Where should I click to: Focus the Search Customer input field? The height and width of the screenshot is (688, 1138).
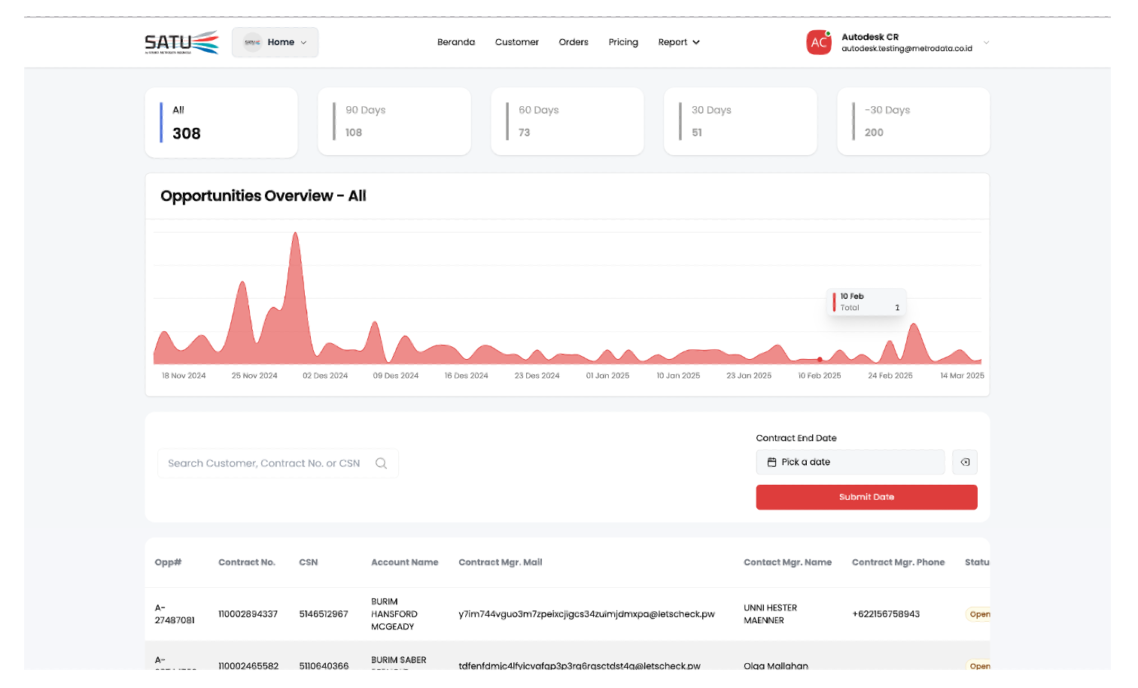point(264,464)
